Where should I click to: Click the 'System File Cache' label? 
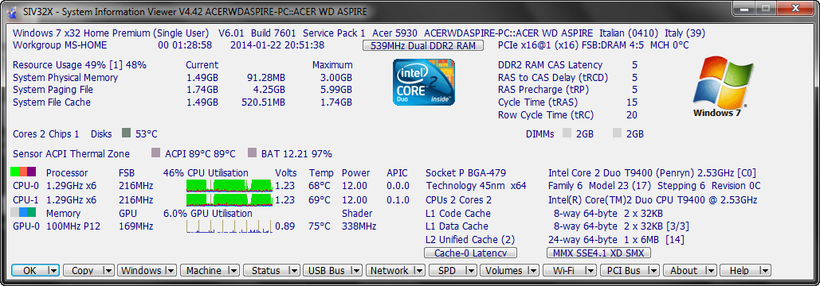(51, 102)
